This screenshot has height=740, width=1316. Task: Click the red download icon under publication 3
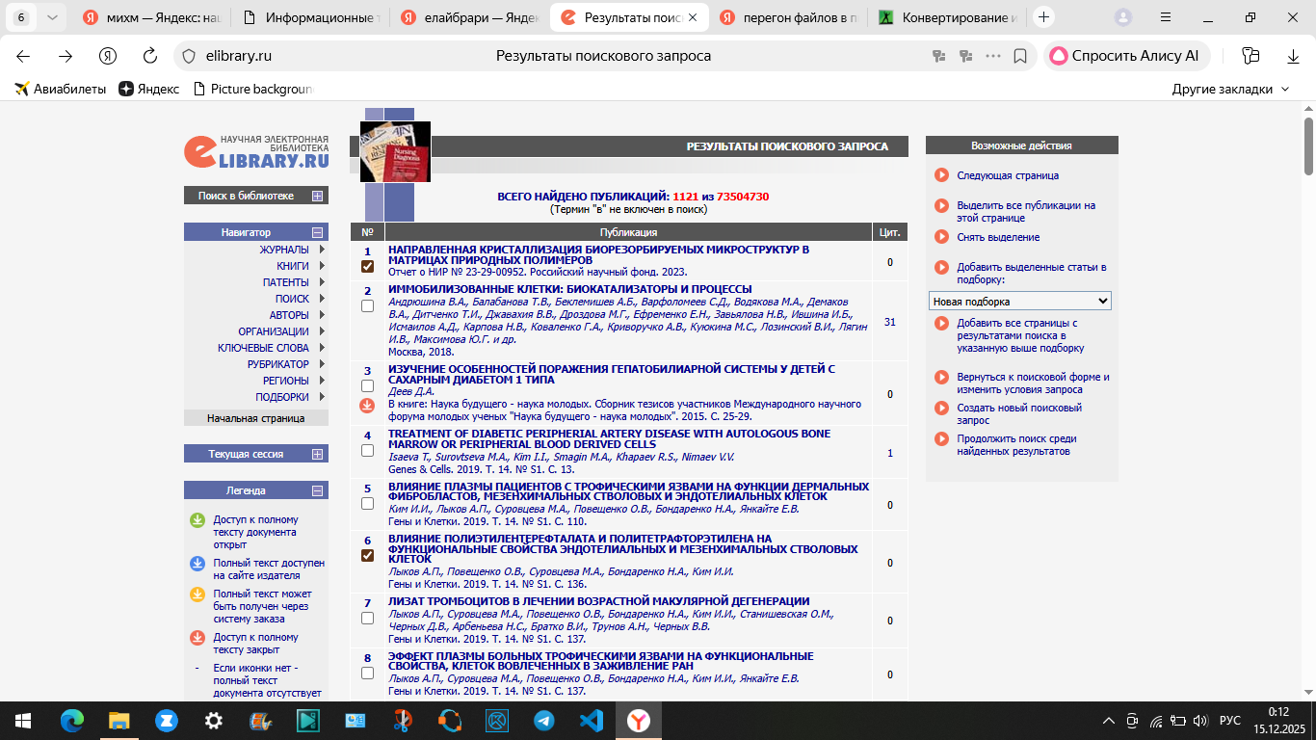point(367,406)
